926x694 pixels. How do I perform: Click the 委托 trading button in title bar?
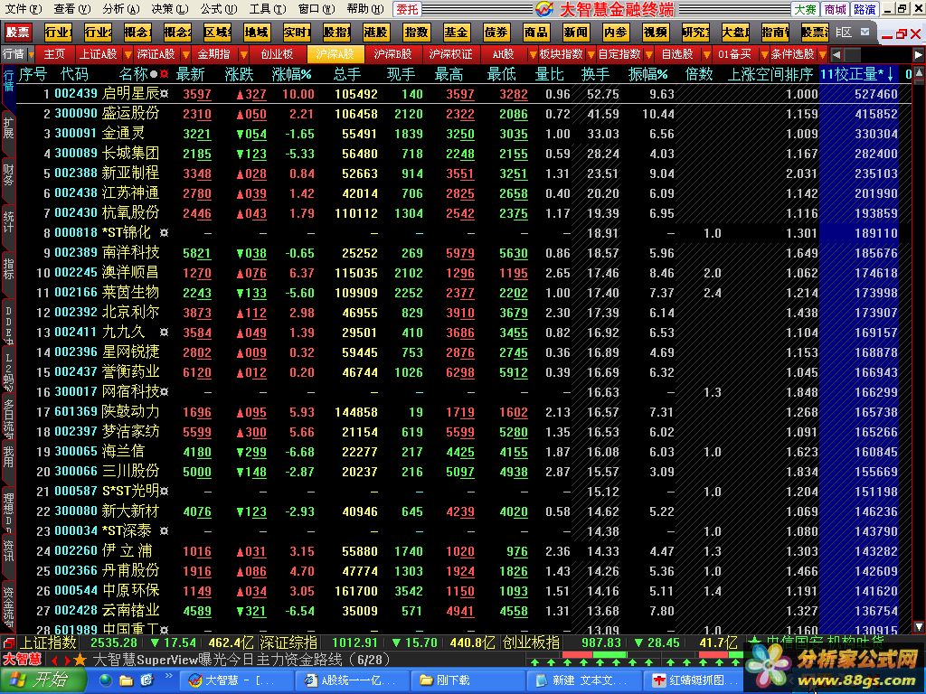[x=407, y=9]
